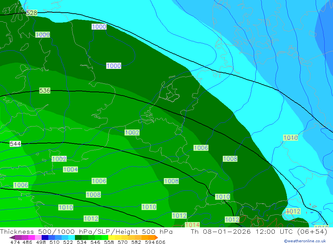The height and width of the screenshot is (244, 333).
Task: Click the cyan legend swatch before the dark green
Action: point(72,237)
